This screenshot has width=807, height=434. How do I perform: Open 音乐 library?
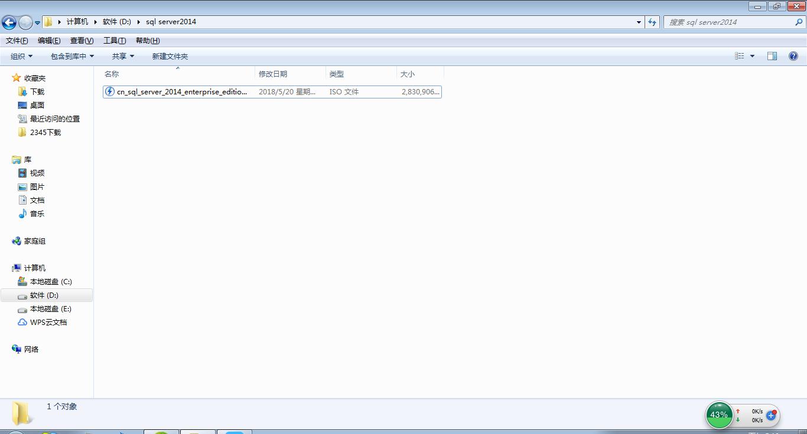coord(37,213)
